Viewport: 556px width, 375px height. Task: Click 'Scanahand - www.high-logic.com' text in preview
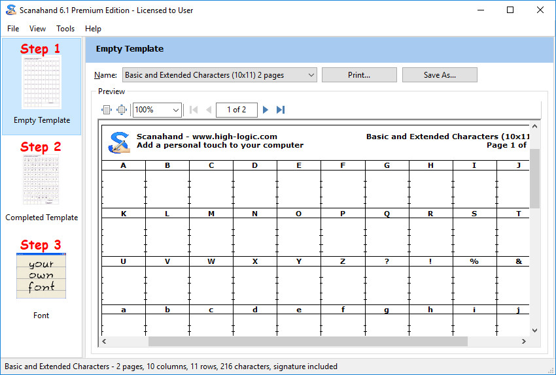point(207,137)
